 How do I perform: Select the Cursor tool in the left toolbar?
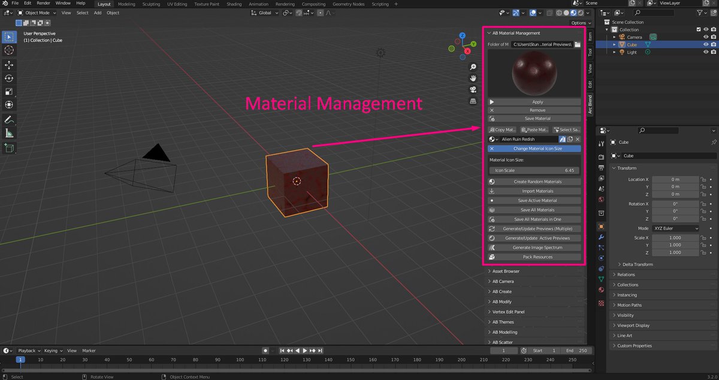[10, 50]
